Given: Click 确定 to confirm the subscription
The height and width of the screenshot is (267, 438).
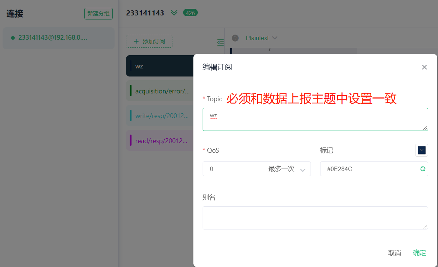Looking at the screenshot, I should pos(419,253).
